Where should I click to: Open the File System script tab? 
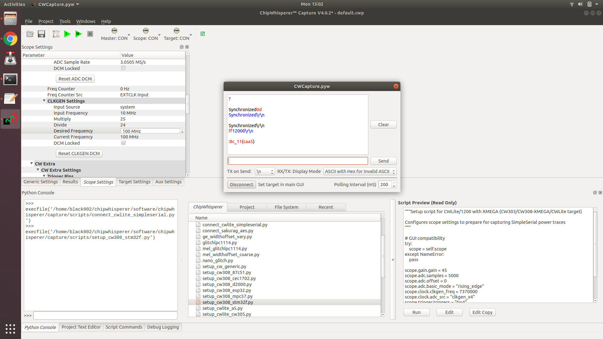click(286, 207)
